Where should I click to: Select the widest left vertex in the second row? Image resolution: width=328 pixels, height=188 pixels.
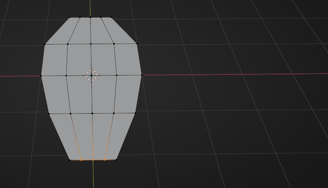(45, 44)
